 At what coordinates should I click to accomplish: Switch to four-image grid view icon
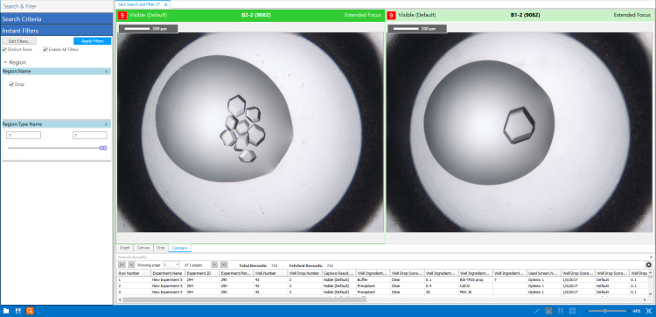[x=573, y=311]
